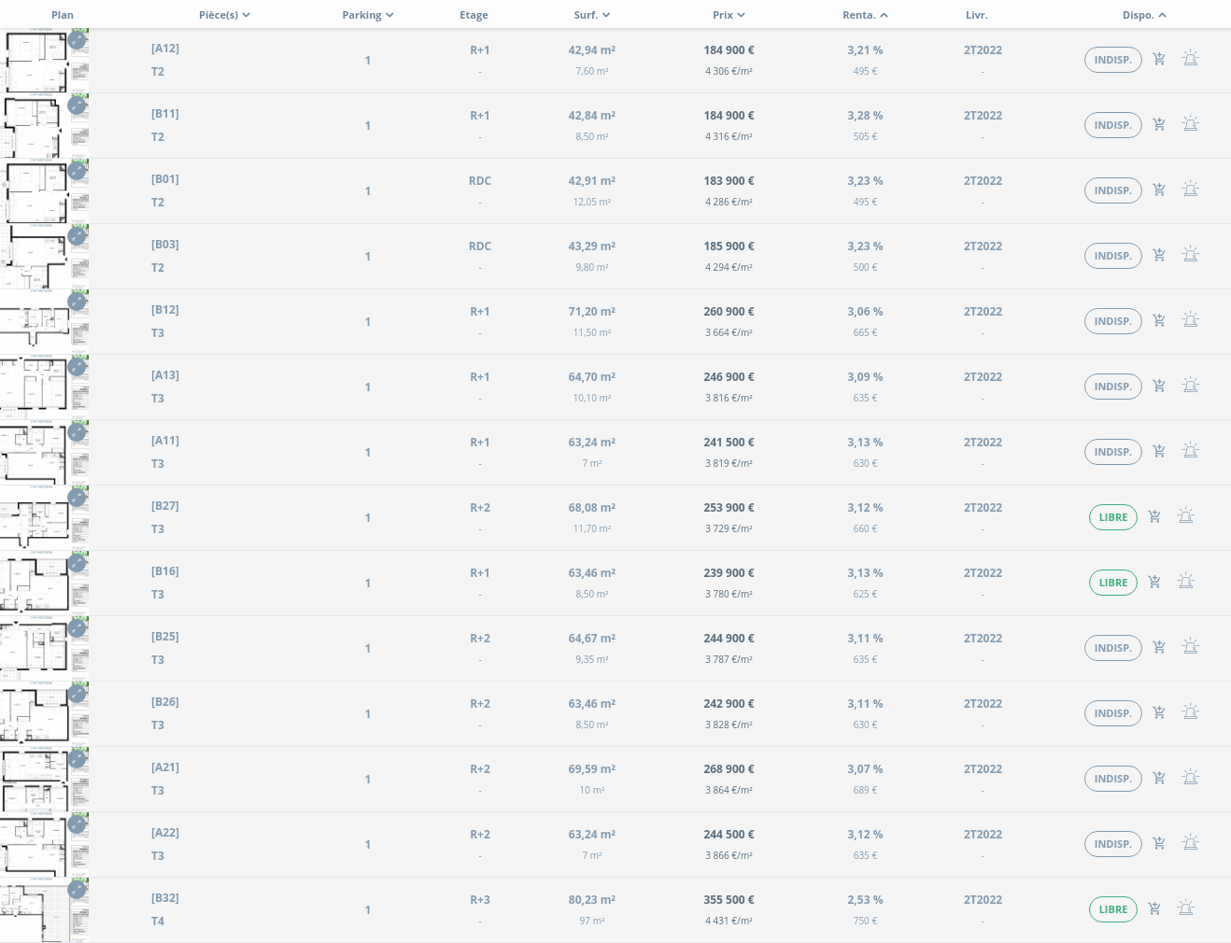Click the alert icon for lot A21
1231x943 pixels.
tap(1190, 777)
